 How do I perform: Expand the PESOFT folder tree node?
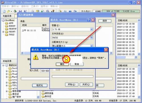[x=3, y=32]
